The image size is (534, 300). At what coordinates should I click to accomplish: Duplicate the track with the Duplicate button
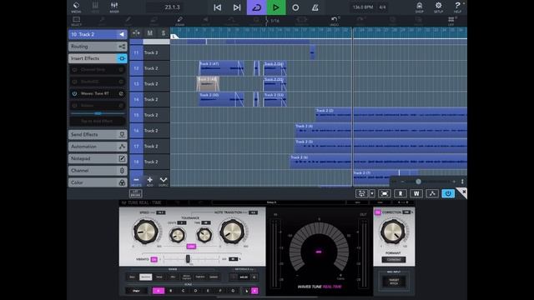[x=164, y=181]
